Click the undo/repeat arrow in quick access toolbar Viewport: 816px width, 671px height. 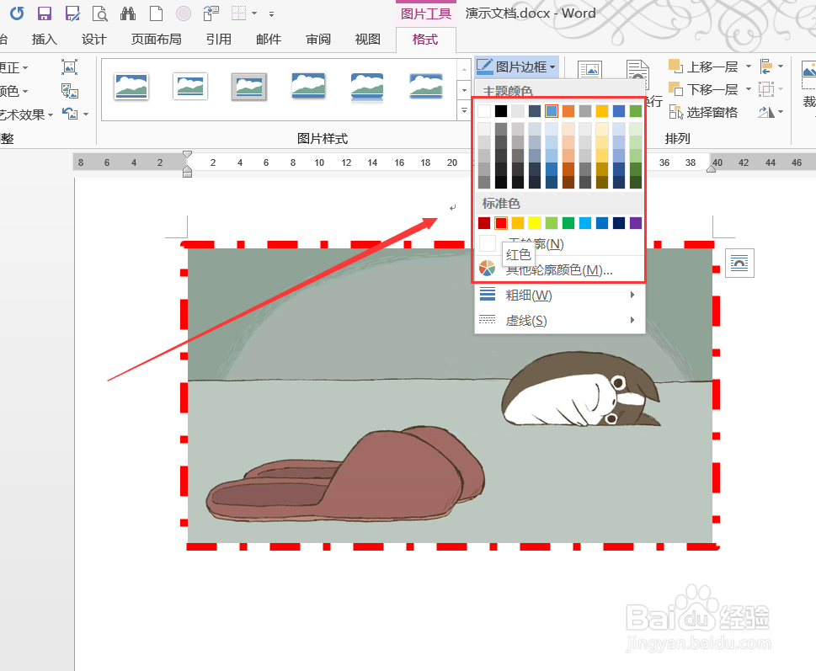(17, 13)
